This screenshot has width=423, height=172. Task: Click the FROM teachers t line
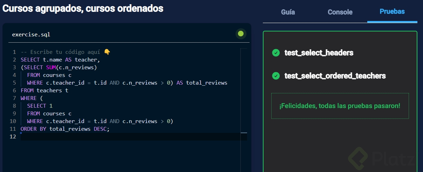(x=45, y=91)
